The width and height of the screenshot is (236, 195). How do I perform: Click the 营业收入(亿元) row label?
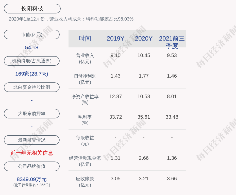[85, 59]
